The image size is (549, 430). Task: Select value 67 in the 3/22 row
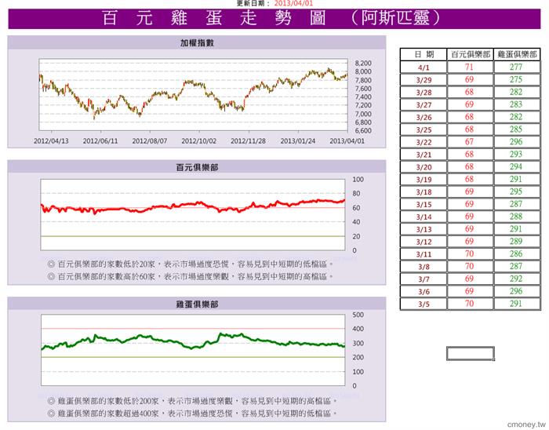click(x=469, y=142)
